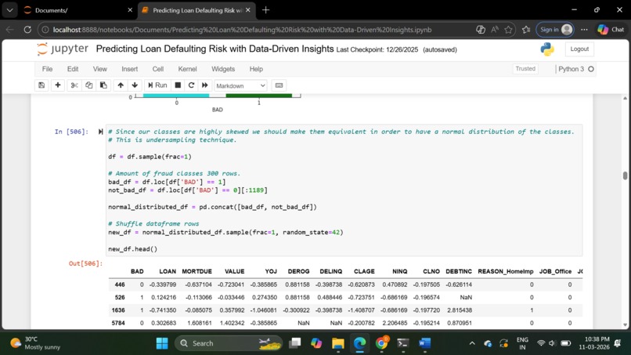This screenshot has width=631, height=355.
Task: Open Copilot Chat in the browser
Action: click(x=611, y=30)
